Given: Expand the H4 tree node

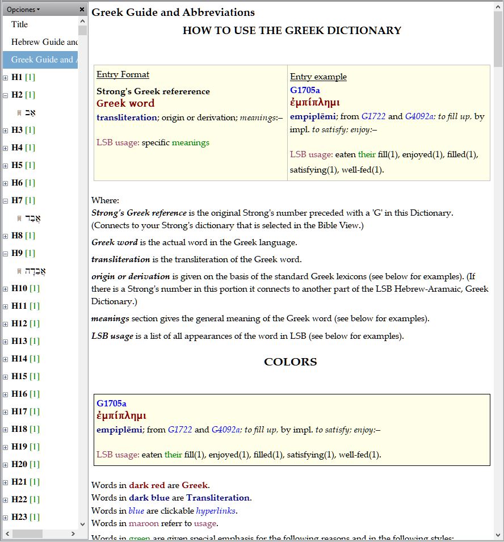Looking at the screenshot, I should coord(6,148).
